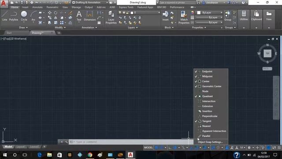
Task: Expand the Block panel dropdown
Action: click(169, 27)
